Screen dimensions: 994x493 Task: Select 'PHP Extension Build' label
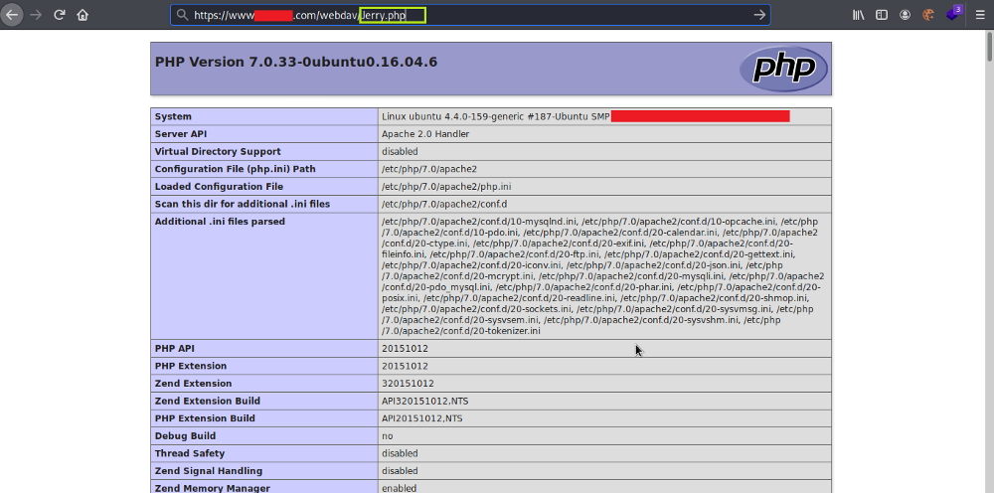point(205,418)
